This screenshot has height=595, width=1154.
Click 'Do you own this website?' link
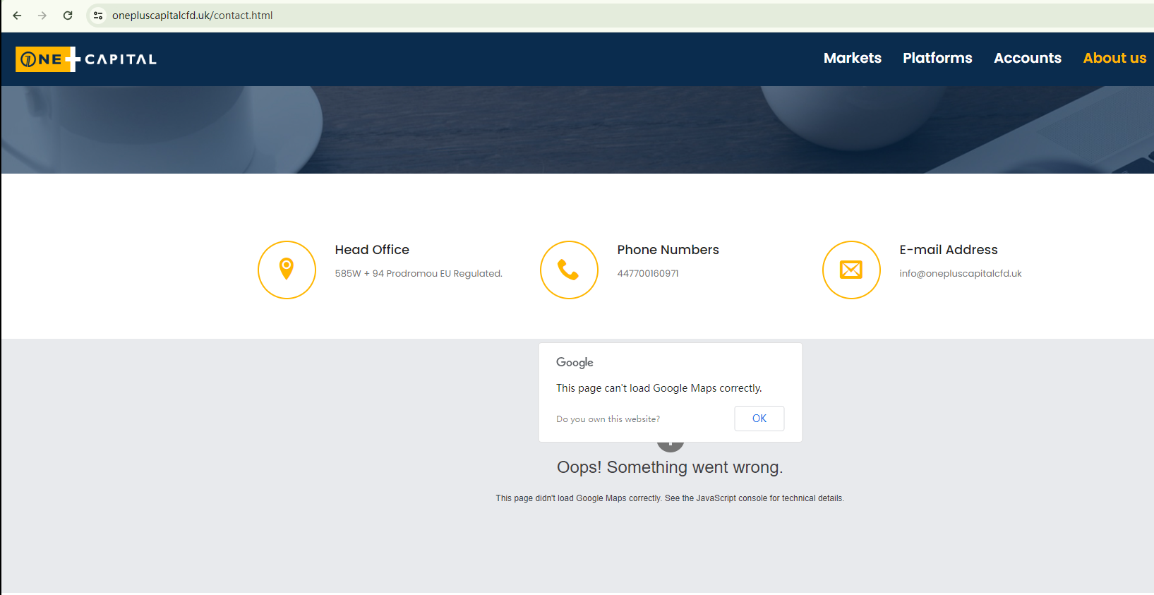[x=608, y=419]
